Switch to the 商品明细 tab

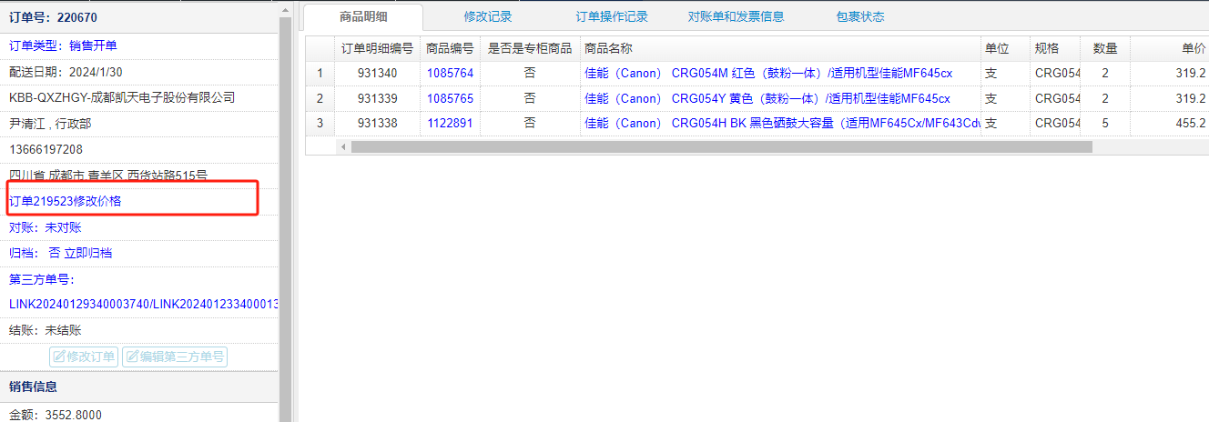point(362,16)
